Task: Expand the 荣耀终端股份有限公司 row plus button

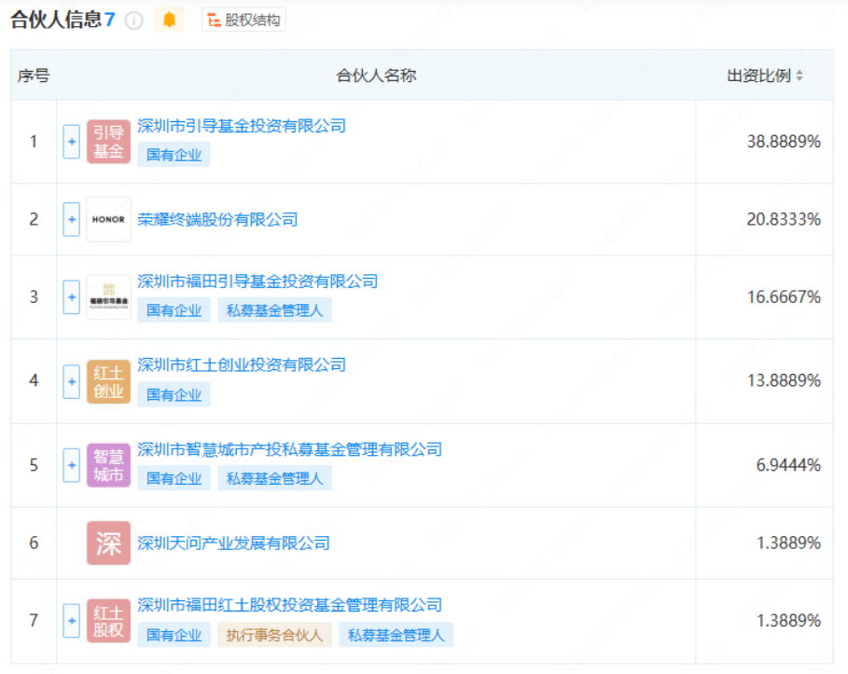Action: point(72,220)
